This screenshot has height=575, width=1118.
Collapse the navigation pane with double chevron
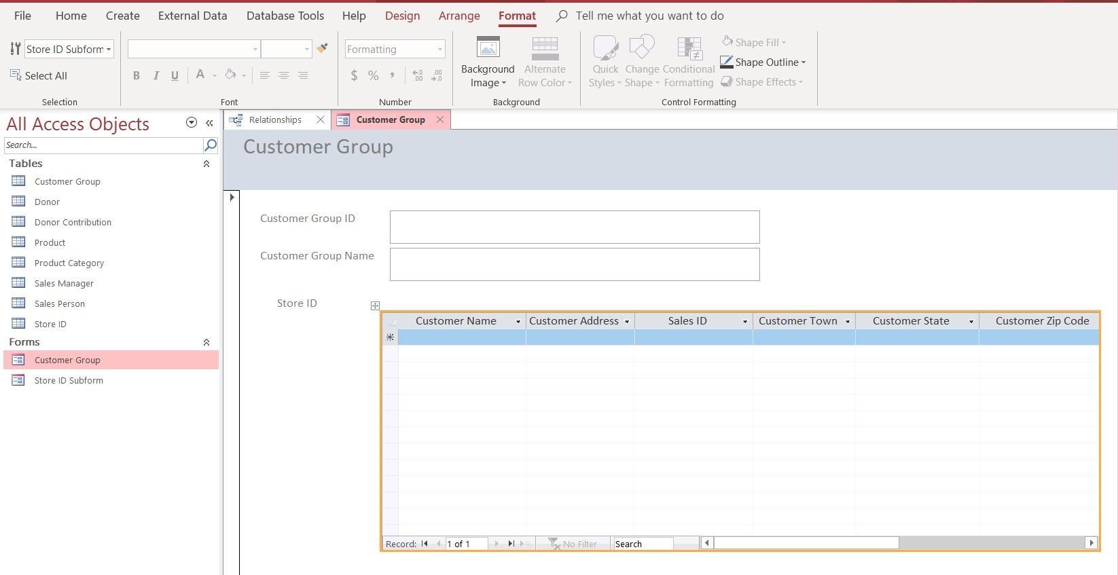209,123
